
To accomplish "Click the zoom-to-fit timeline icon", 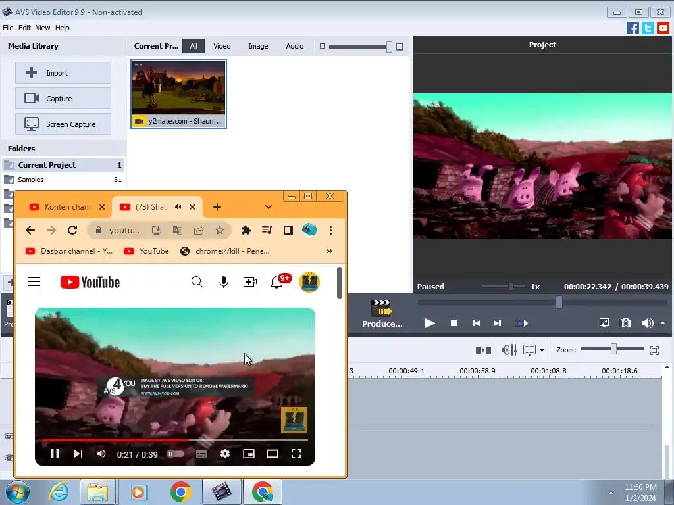I will click(654, 350).
